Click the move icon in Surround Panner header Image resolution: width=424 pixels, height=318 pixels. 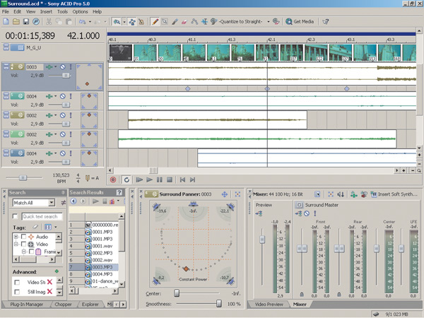click(x=225, y=194)
